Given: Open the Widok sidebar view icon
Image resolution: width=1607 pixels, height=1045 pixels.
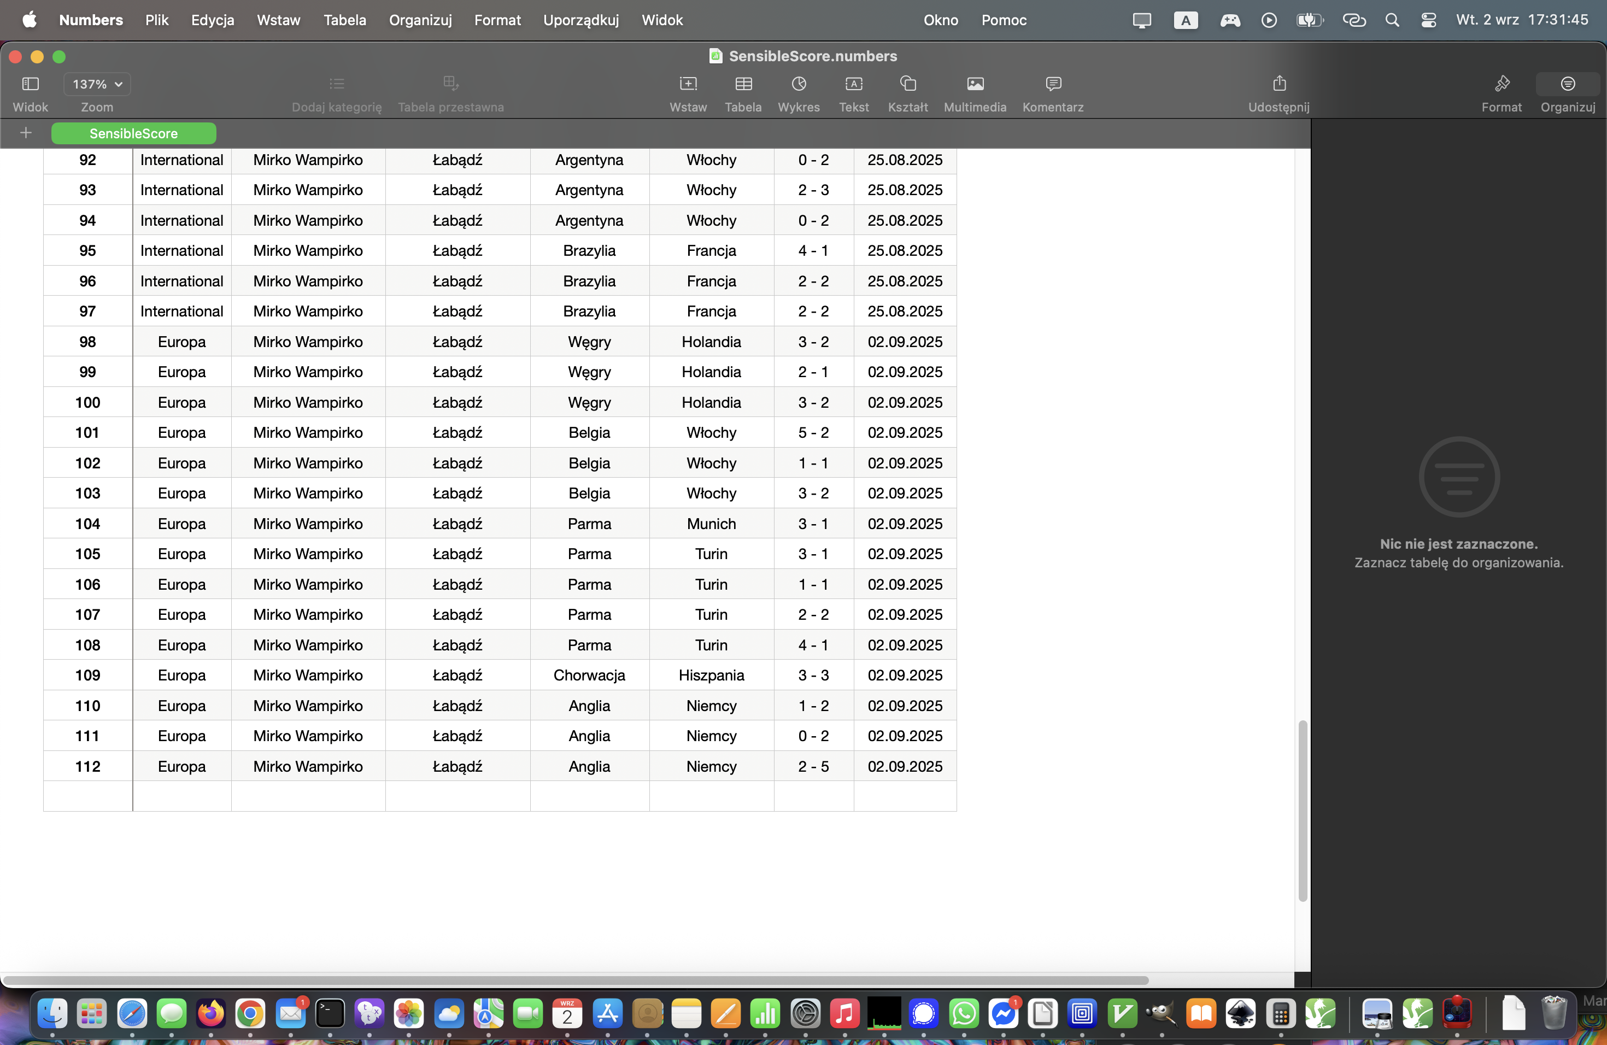Looking at the screenshot, I should pyautogui.click(x=31, y=84).
